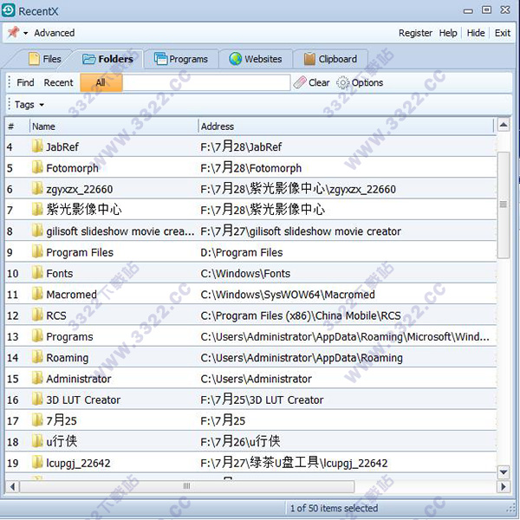Click the vertical scrollbar thumb
This screenshot has width=520, height=520.
504,205
